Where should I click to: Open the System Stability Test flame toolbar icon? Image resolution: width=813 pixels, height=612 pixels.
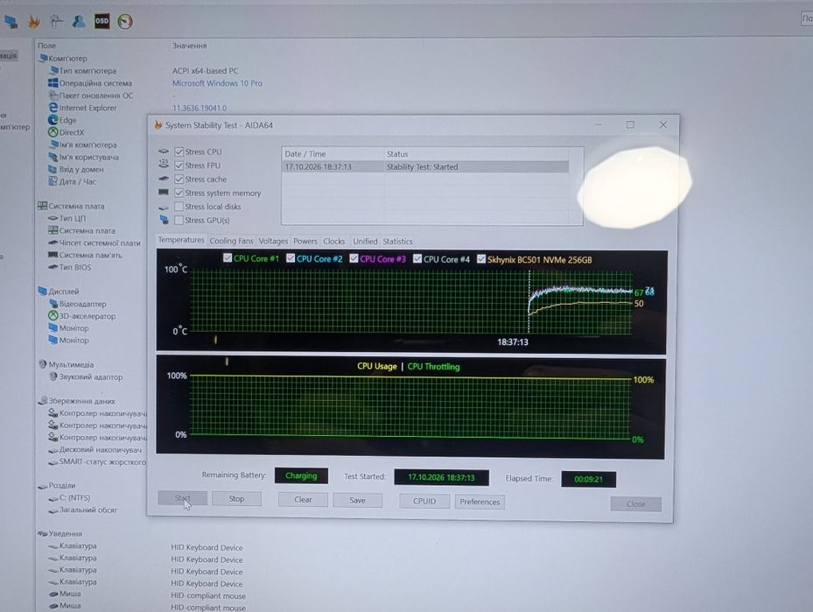click(34, 21)
